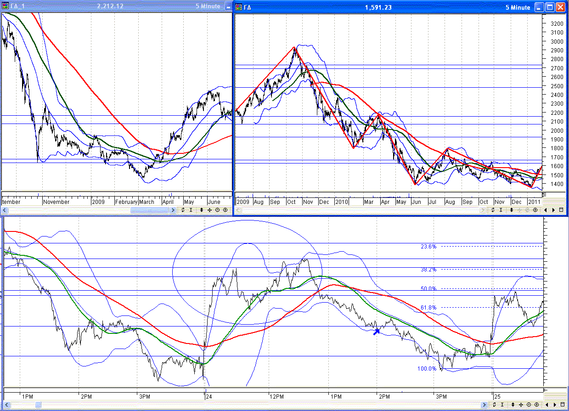Open the 5 Minute timeframe in ΓΔ window
The width and height of the screenshot is (569, 411).
(518, 7)
